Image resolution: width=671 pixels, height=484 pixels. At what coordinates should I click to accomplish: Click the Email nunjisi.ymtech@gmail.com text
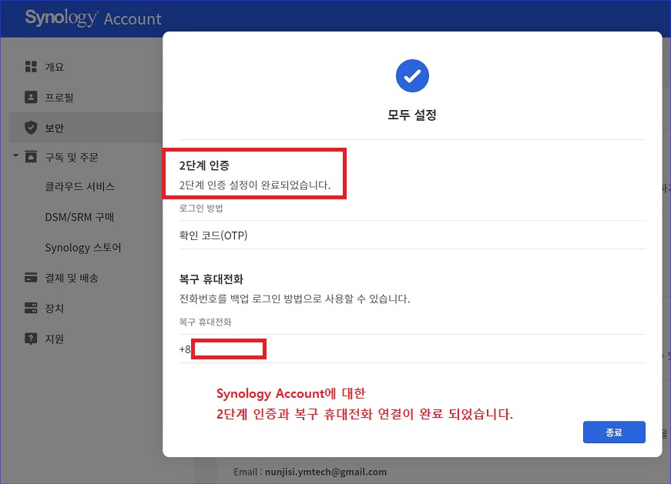point(310,472)
